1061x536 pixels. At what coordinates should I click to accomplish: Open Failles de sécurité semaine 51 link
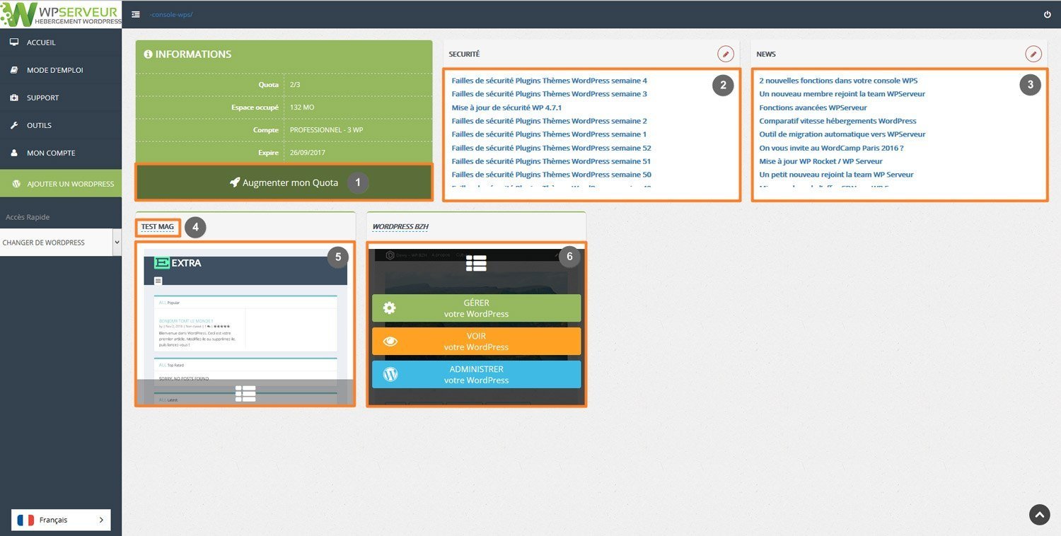click(x=552, y=161)
